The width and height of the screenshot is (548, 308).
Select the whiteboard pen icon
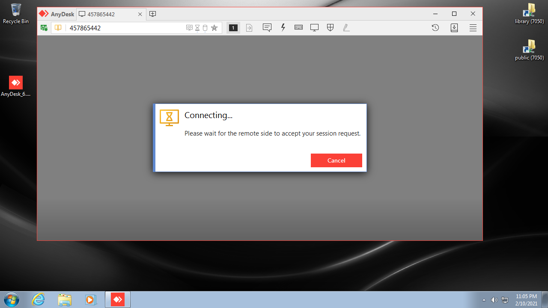(346, 28)
